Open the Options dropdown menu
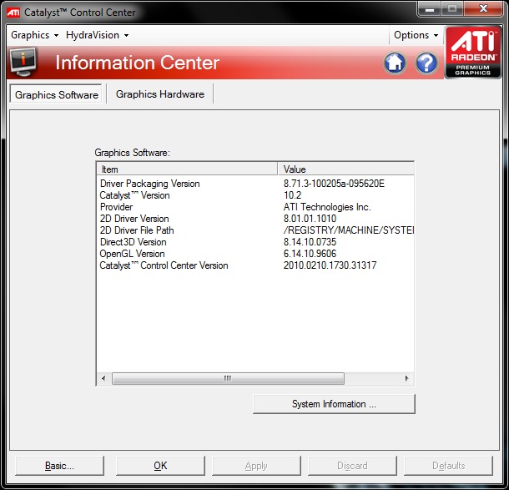Screen dimensions: 509x490 pyautogui.click(x=416, y=35)
